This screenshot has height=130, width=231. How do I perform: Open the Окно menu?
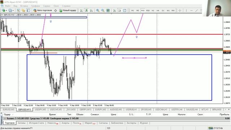coord(56,6)
